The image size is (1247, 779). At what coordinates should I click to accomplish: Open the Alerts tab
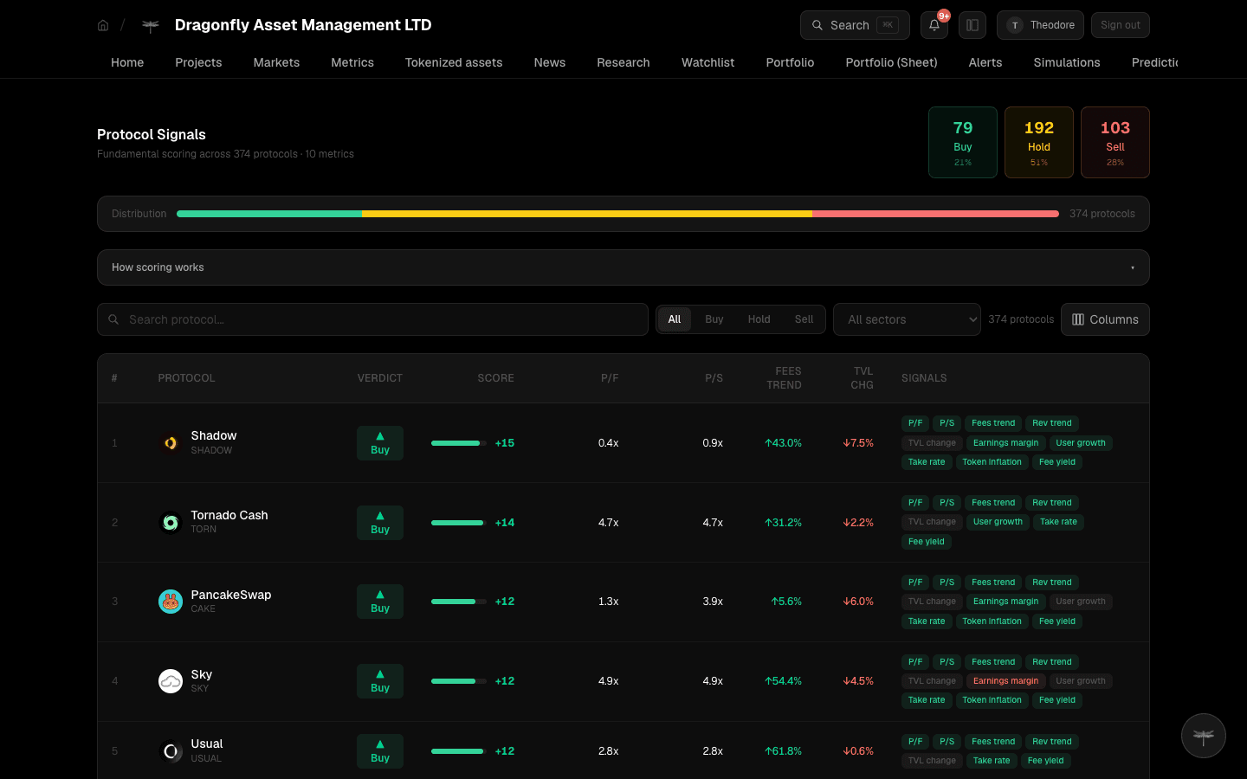985,62
